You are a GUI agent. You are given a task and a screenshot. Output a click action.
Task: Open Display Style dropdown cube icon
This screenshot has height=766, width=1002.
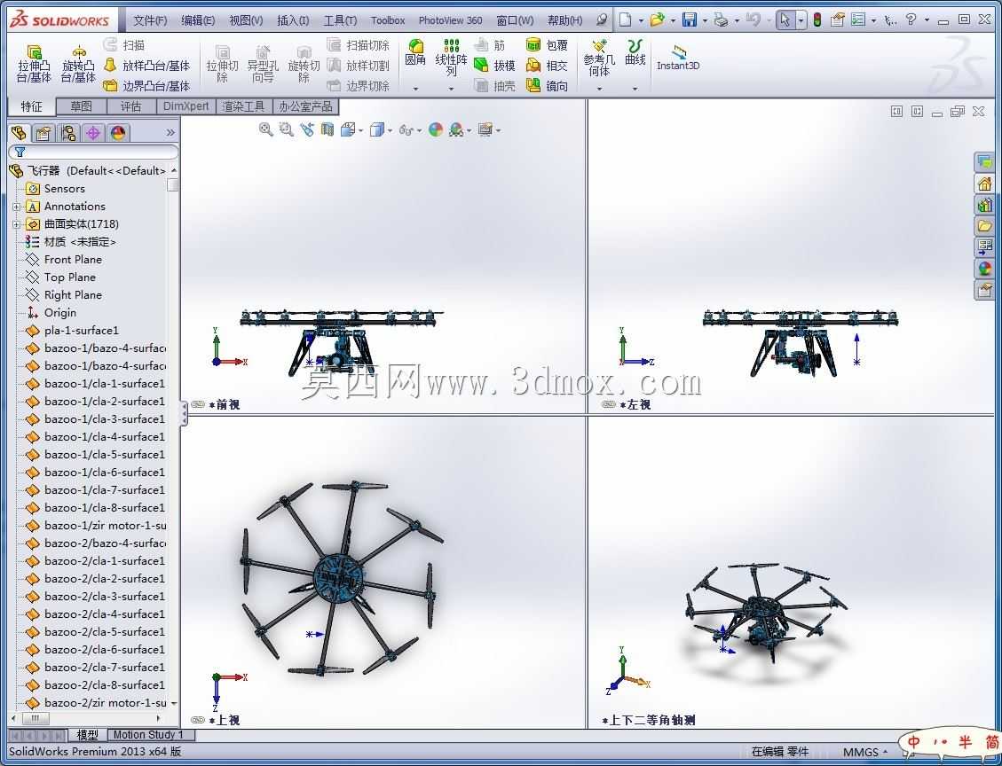(381, 129)
